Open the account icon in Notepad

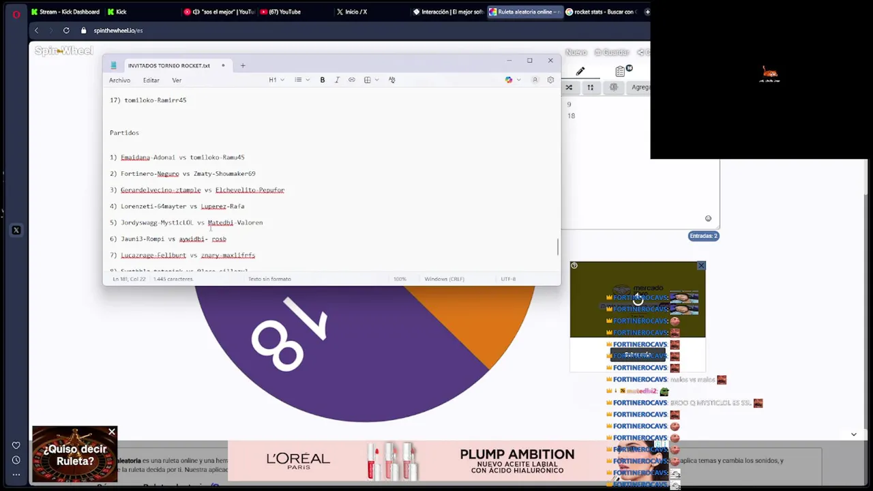click(x=535, y=80)
